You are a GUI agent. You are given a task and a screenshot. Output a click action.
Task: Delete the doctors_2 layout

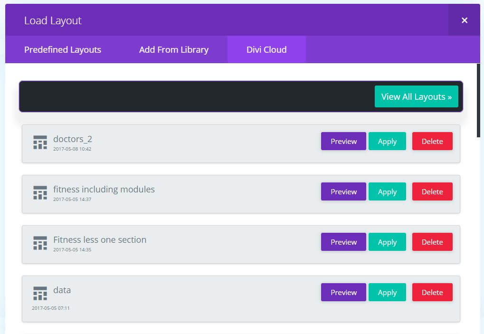(x=432, y=141)
